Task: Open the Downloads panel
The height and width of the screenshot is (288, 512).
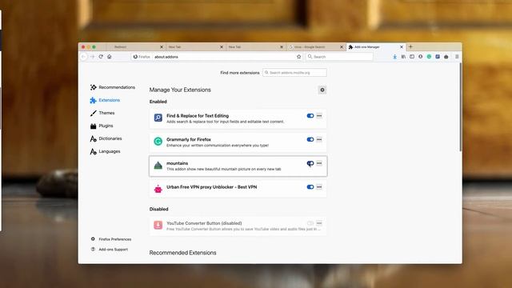Action: coord(394,57)
